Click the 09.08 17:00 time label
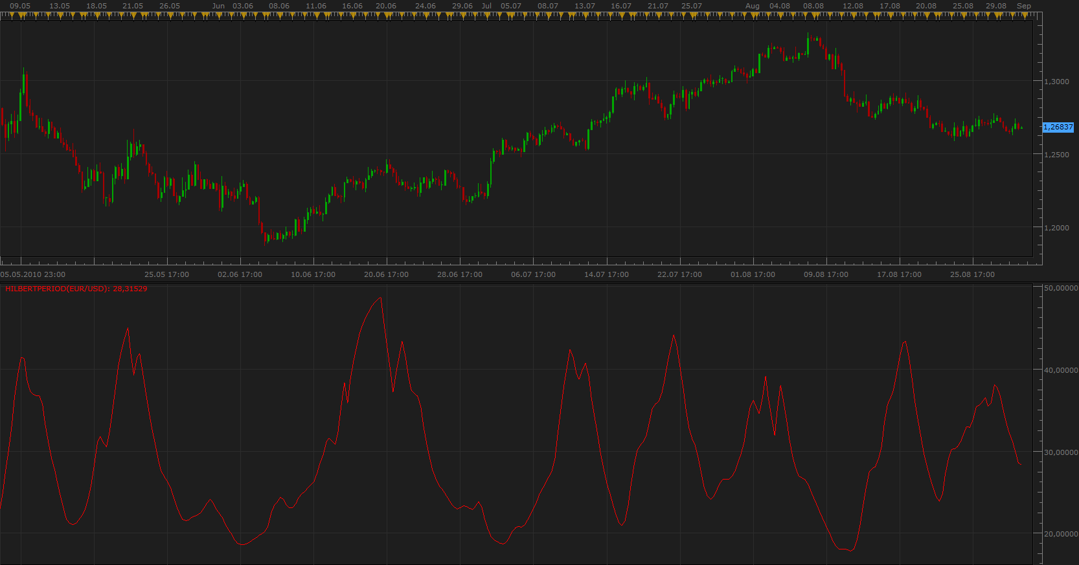The height and width of the screenshot is (565, 1079). coord(826,274)
